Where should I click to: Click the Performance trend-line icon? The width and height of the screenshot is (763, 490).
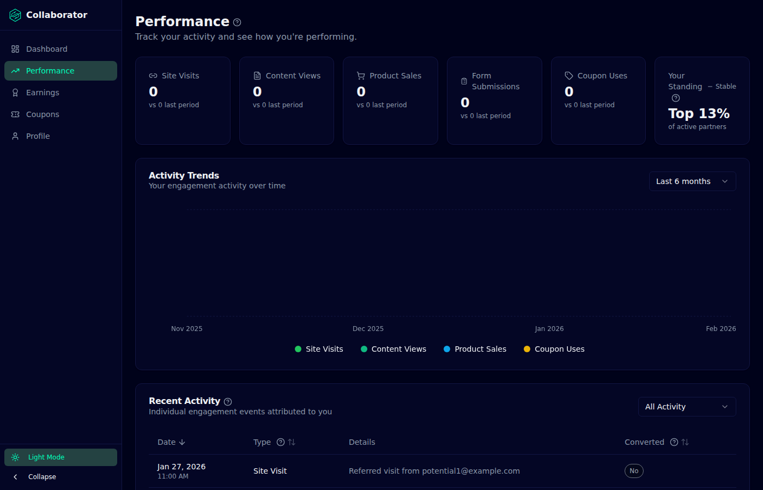coord(15,71)
